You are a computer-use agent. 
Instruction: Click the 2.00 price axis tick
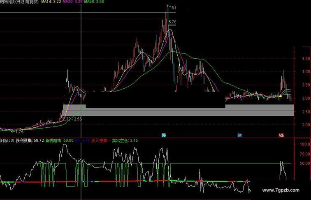point(306,125)
